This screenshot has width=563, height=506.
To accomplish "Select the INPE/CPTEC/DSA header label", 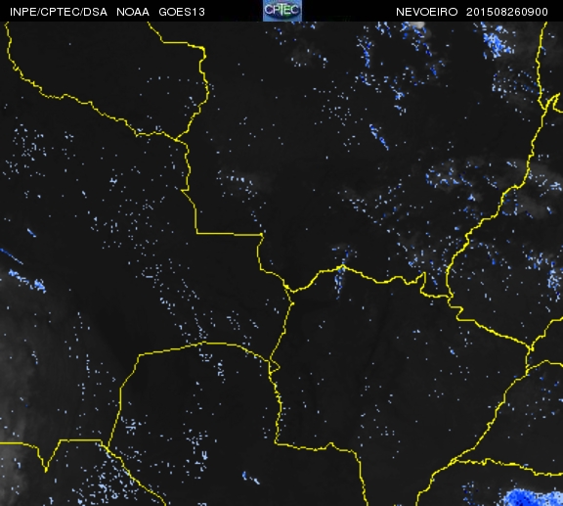I will (59, 12).
